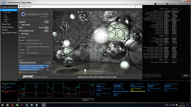The image size is (191, 107).
Task: Click the Apply button
Action: pyautogui.click(x=148, y=75)
